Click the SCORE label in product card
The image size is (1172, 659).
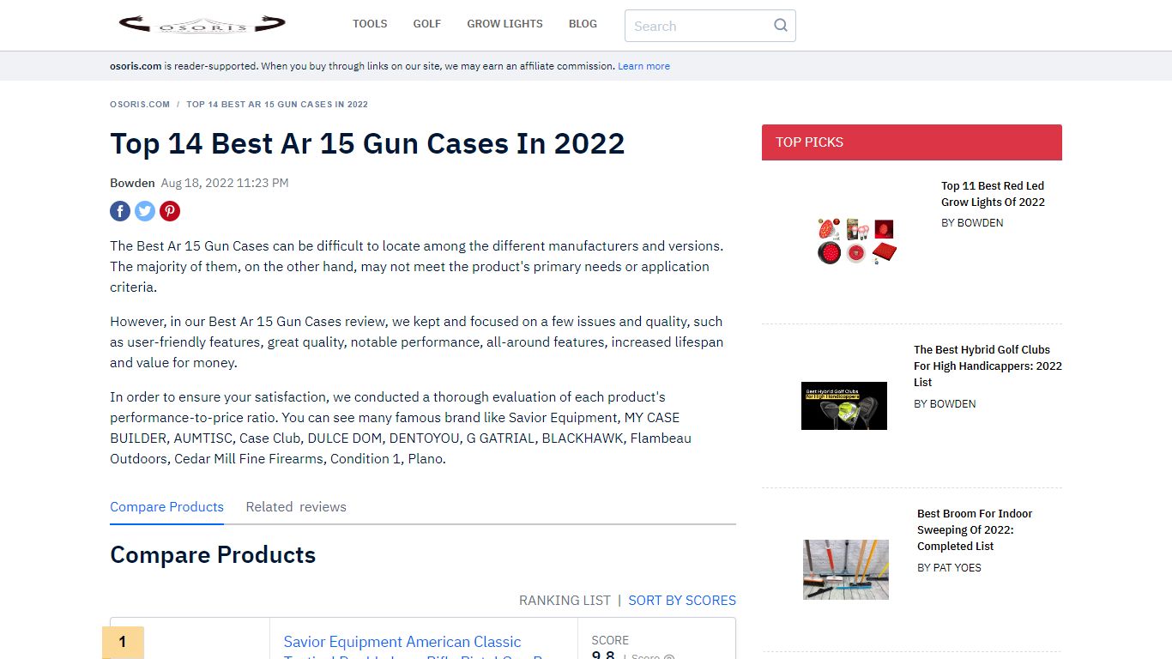610,640
